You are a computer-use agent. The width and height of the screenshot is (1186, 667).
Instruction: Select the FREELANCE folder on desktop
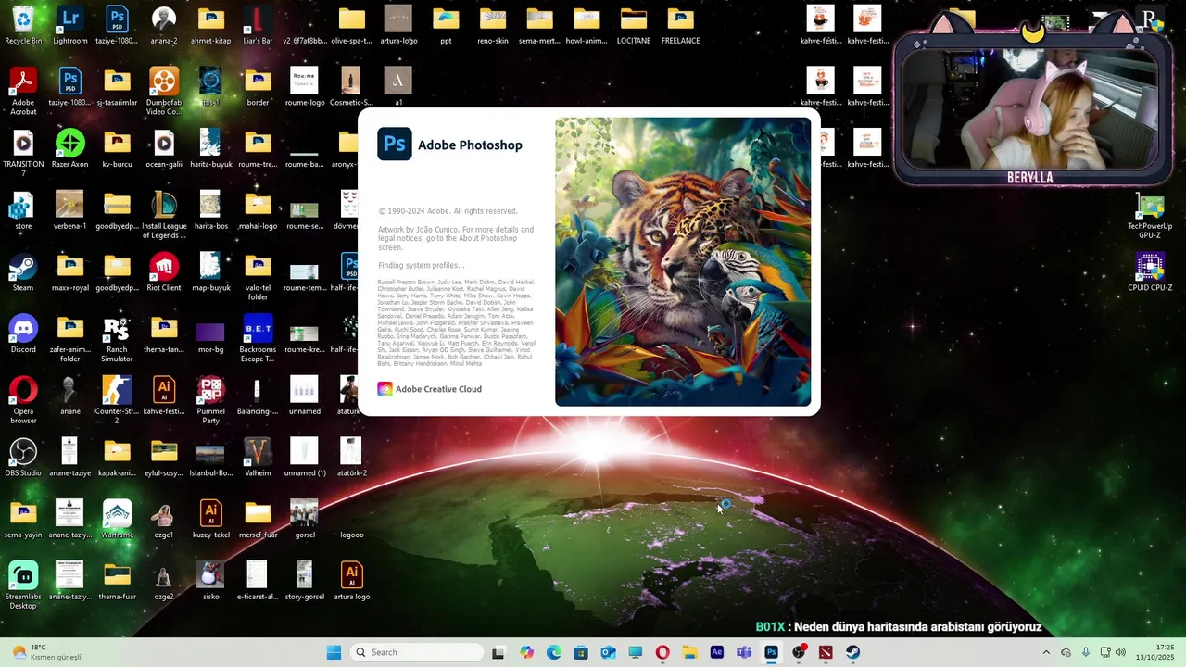680,25
